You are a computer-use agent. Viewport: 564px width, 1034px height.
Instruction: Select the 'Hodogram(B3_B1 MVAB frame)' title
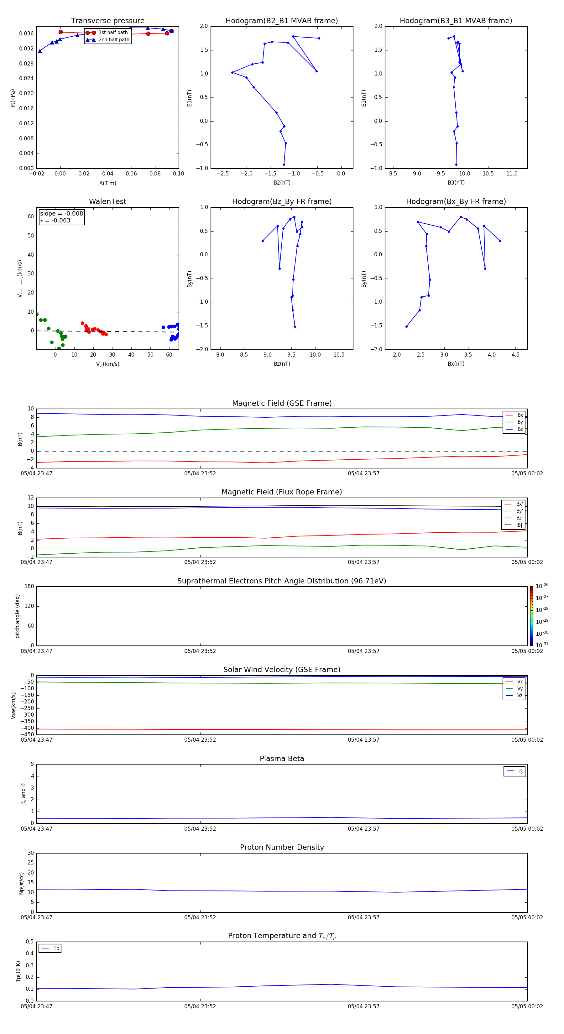456,21
